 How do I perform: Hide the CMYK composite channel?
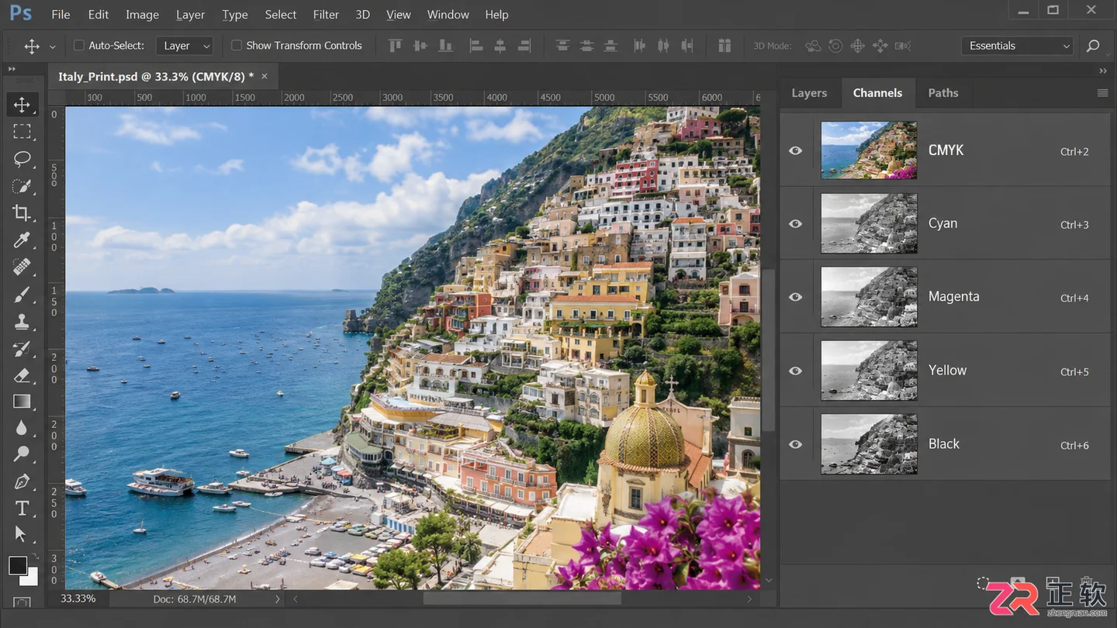(x=795, y=150)
